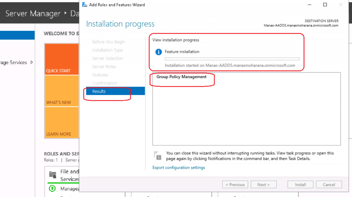Click the green Manageability status icon

pos(52,188)
